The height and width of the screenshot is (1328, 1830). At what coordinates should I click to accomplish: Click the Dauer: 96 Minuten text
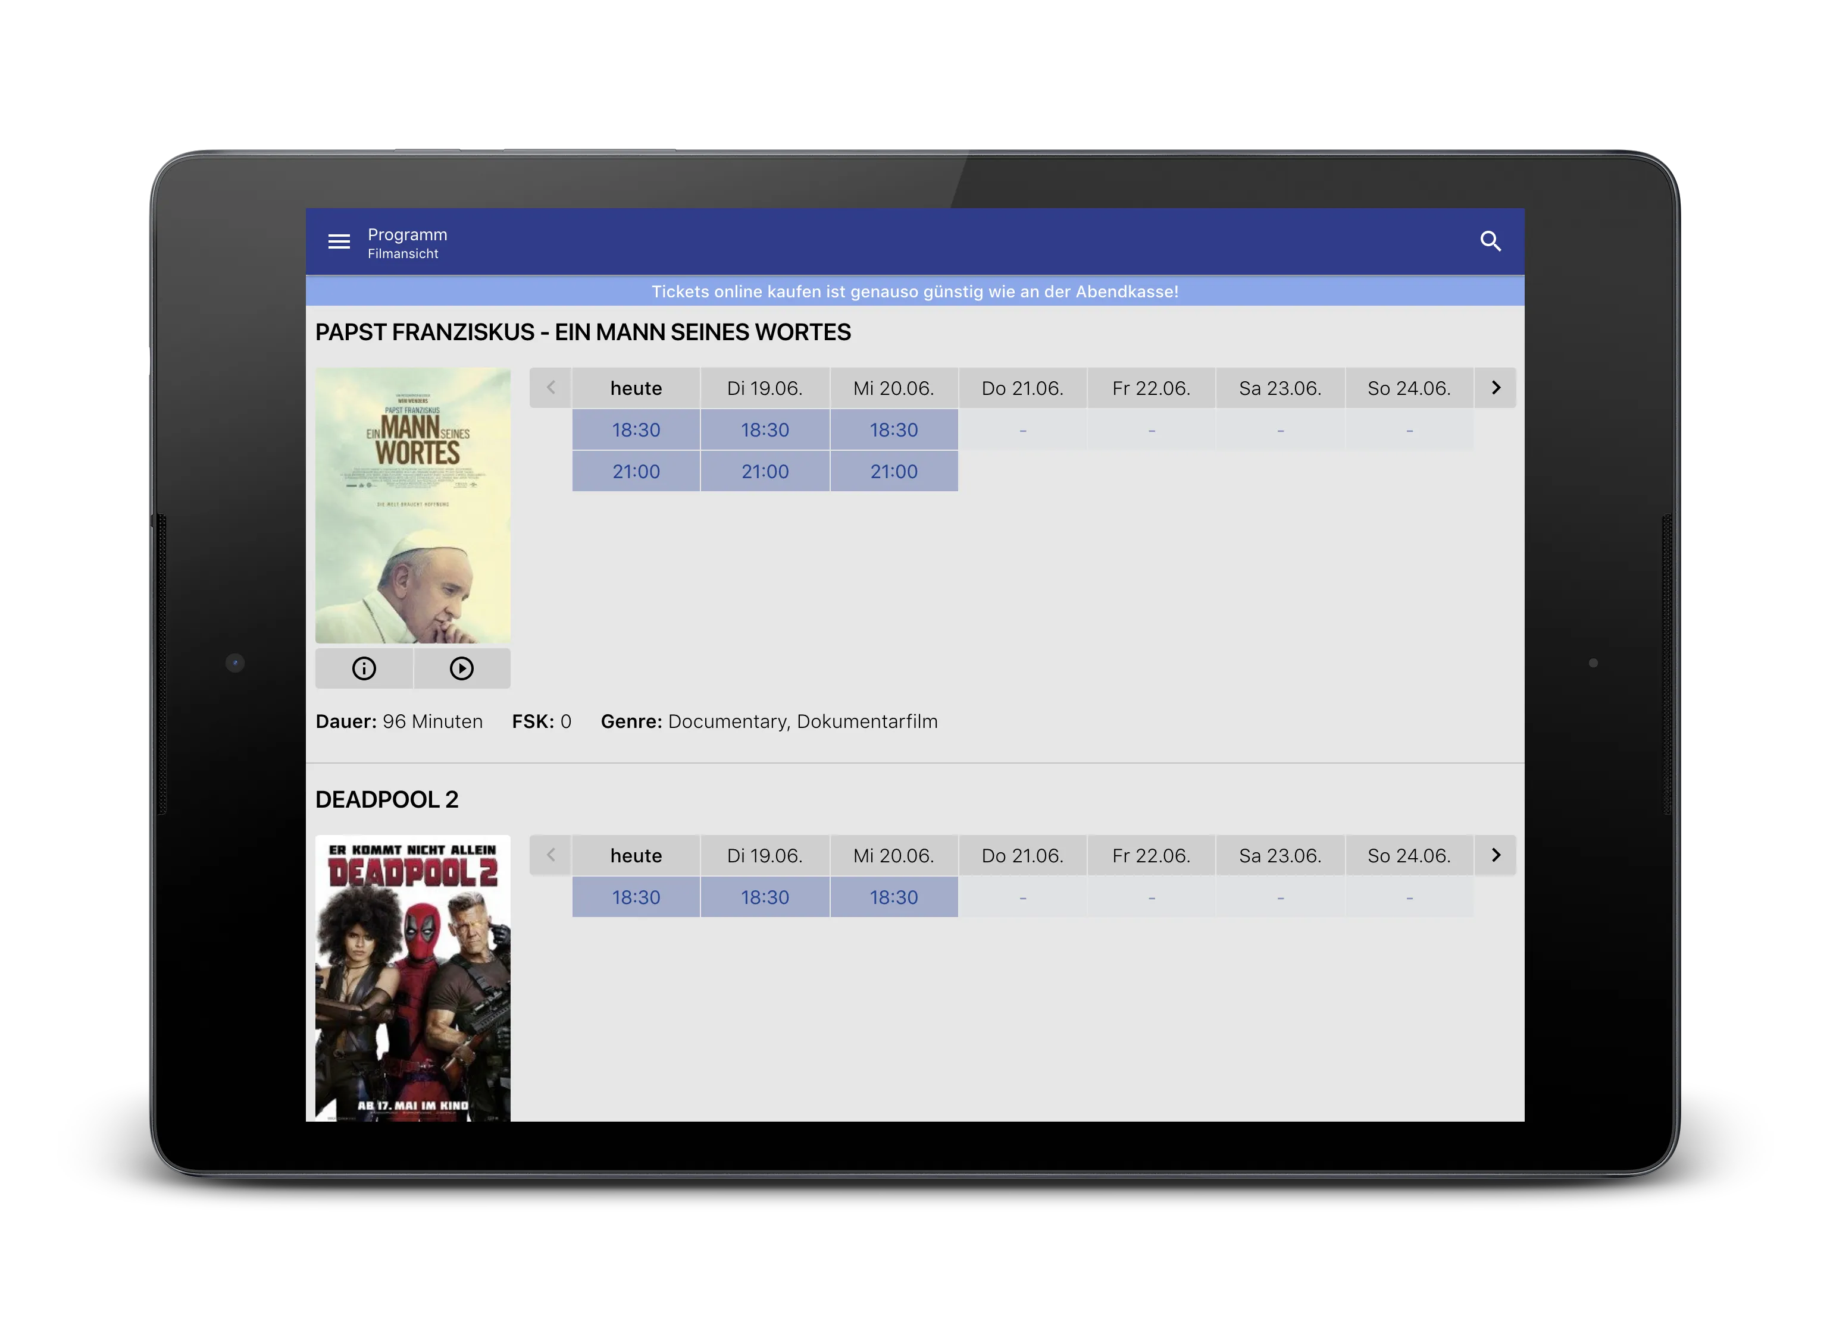[x=399, y=721]
